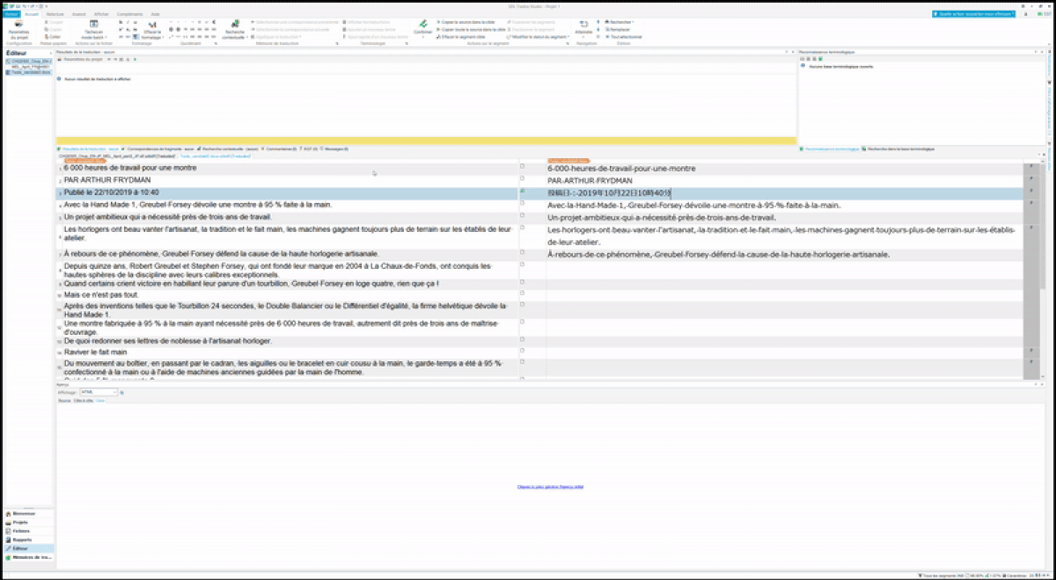Open Paramètres du projet in the ribbon
This screenshot has width=1056, height=580.
[x=19, y=29]
